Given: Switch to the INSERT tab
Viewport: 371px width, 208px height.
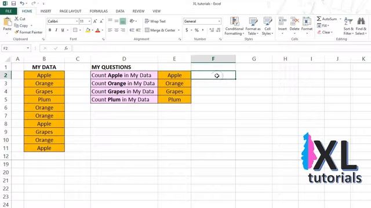Looking at the screenshot, I should click(46, 11).
